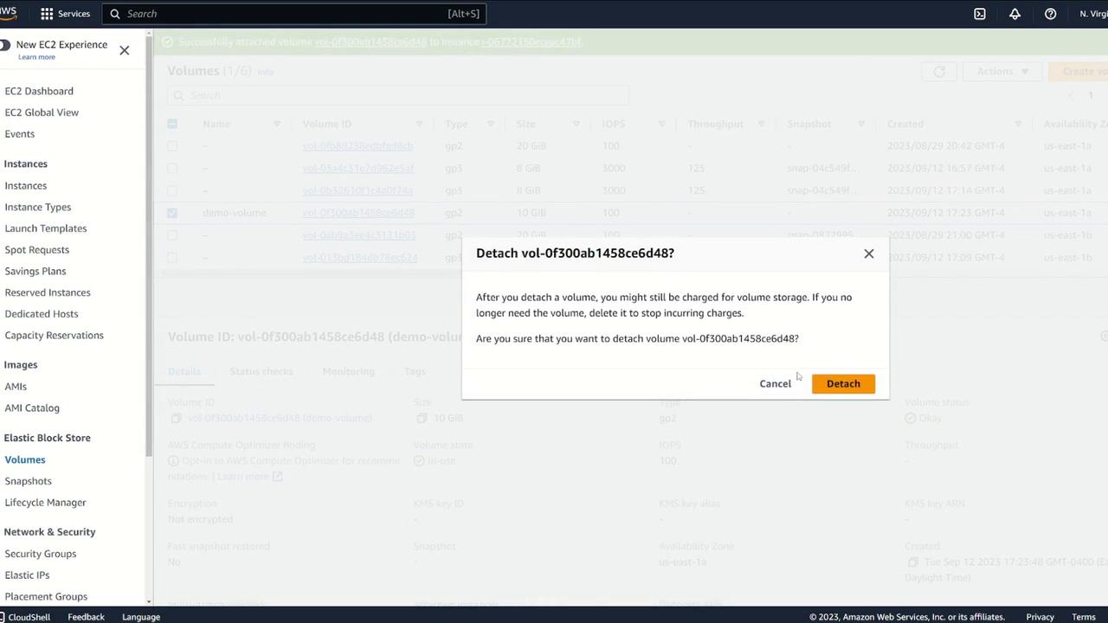Image resolution: width=1108 pixels, height=623 pixels.
Task: Go to EC2 Dashboard
Action: pyautogui.click(x=39, y=91)
